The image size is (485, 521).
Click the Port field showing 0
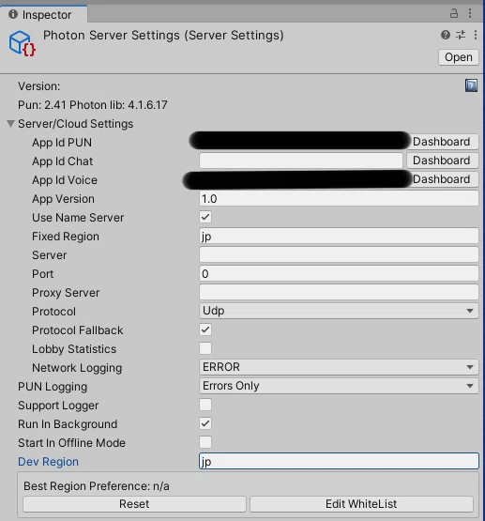339,273
